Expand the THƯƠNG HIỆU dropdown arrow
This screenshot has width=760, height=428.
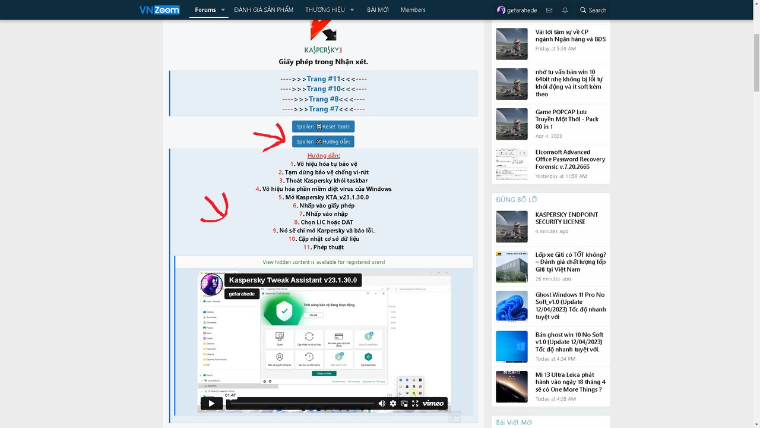(x=352, y=10)
